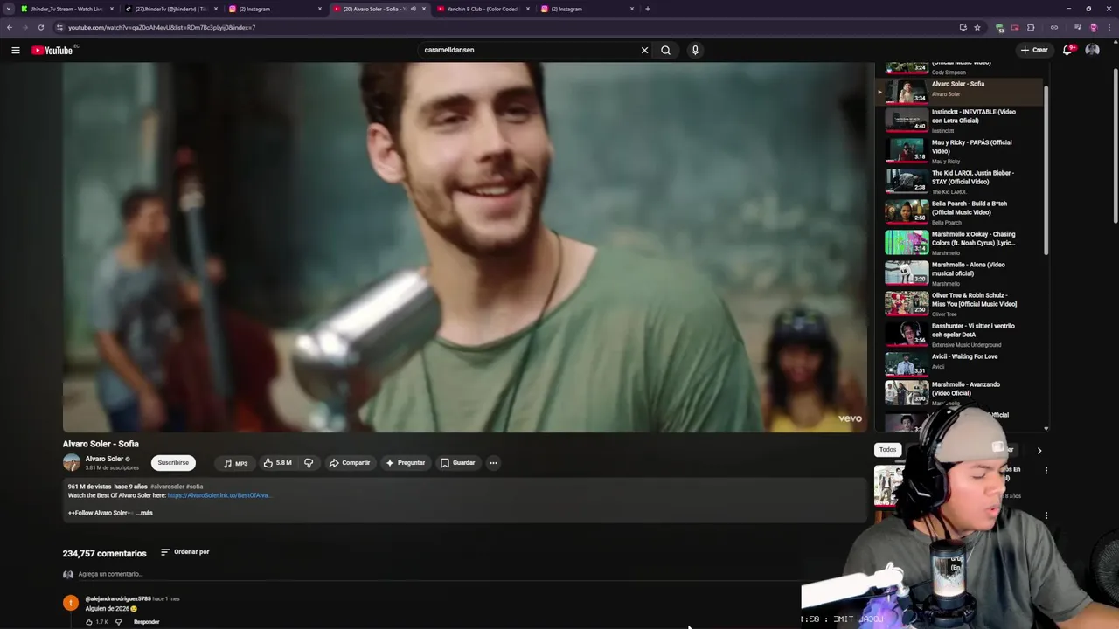Switch to the last Instagram tab
Image resolution: width=1119 pixels, height=629 pixels.
coord(587,9)
